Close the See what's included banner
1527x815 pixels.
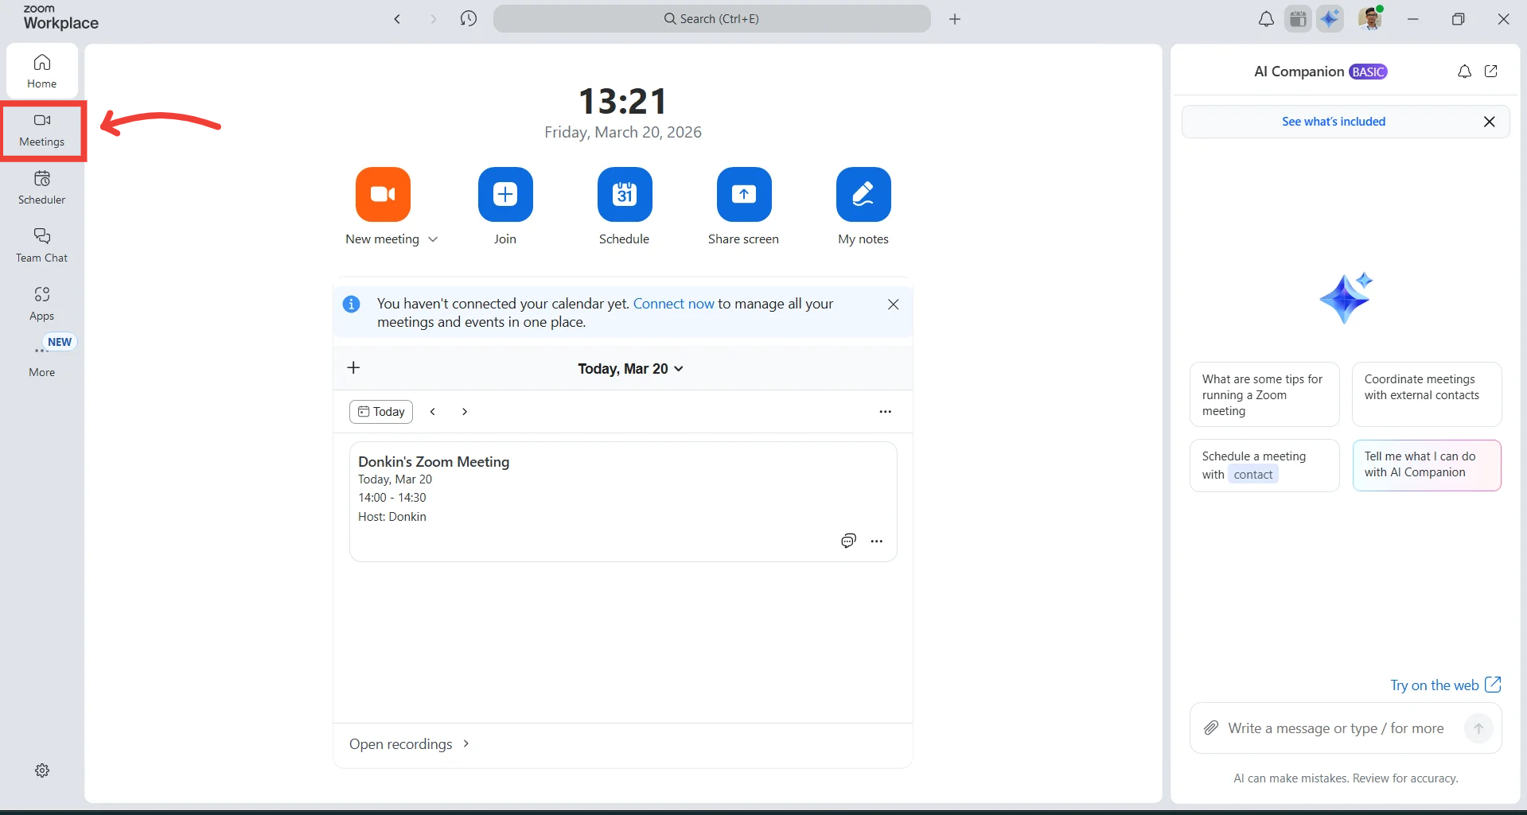[1490, 122]
